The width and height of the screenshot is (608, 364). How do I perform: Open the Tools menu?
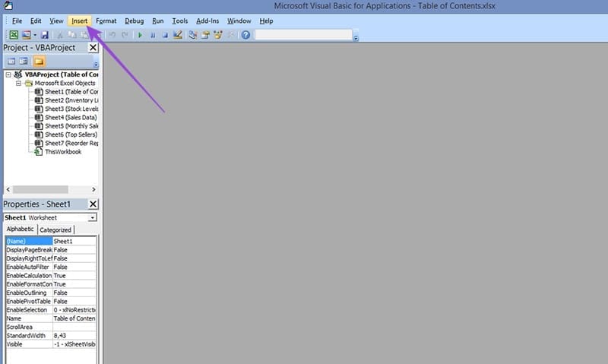tap(180, 21)
